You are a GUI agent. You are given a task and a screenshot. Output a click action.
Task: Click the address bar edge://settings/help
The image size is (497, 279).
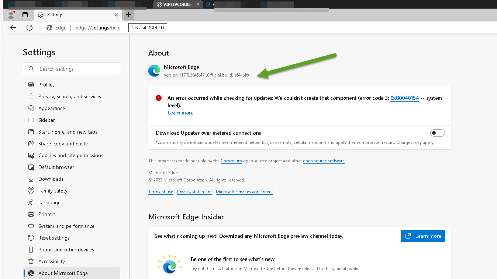[98, 28]
